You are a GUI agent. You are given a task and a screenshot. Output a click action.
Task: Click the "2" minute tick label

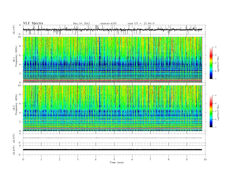pyautogui.click(x=60, y=159)
